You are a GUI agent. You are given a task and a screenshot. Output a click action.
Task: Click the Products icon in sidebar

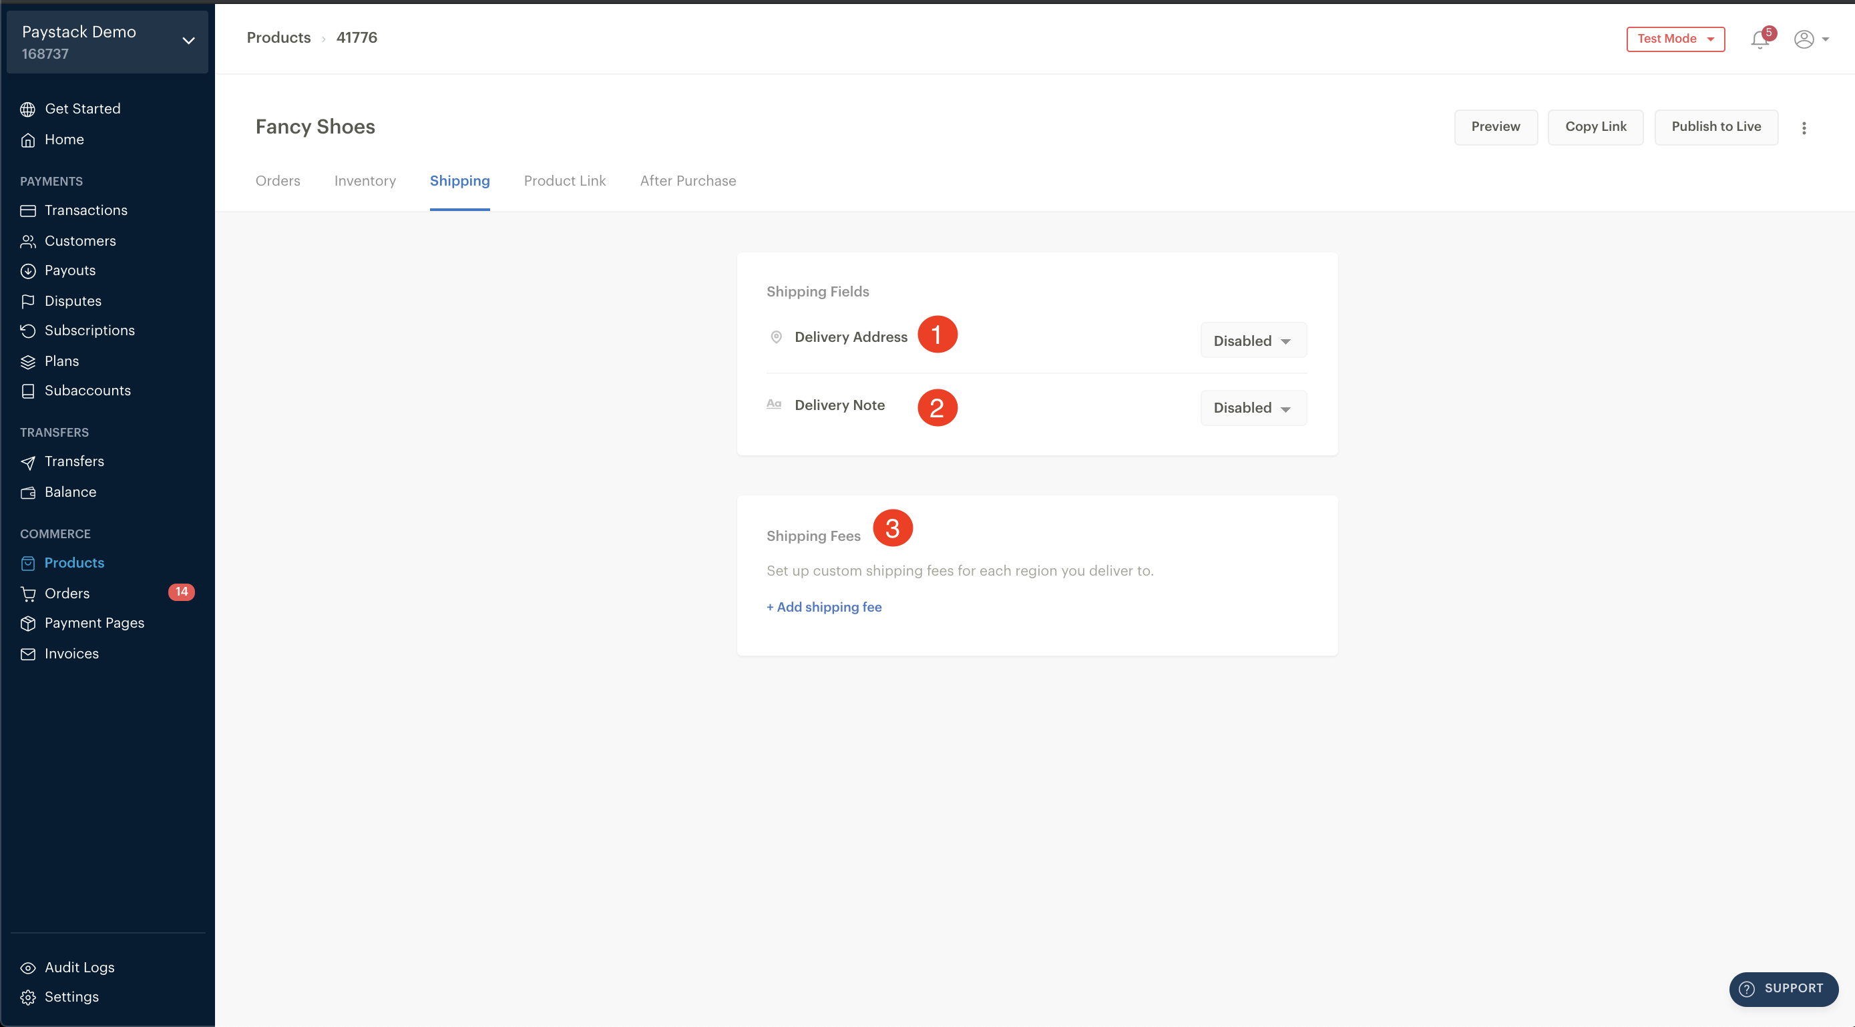point(28,562)
